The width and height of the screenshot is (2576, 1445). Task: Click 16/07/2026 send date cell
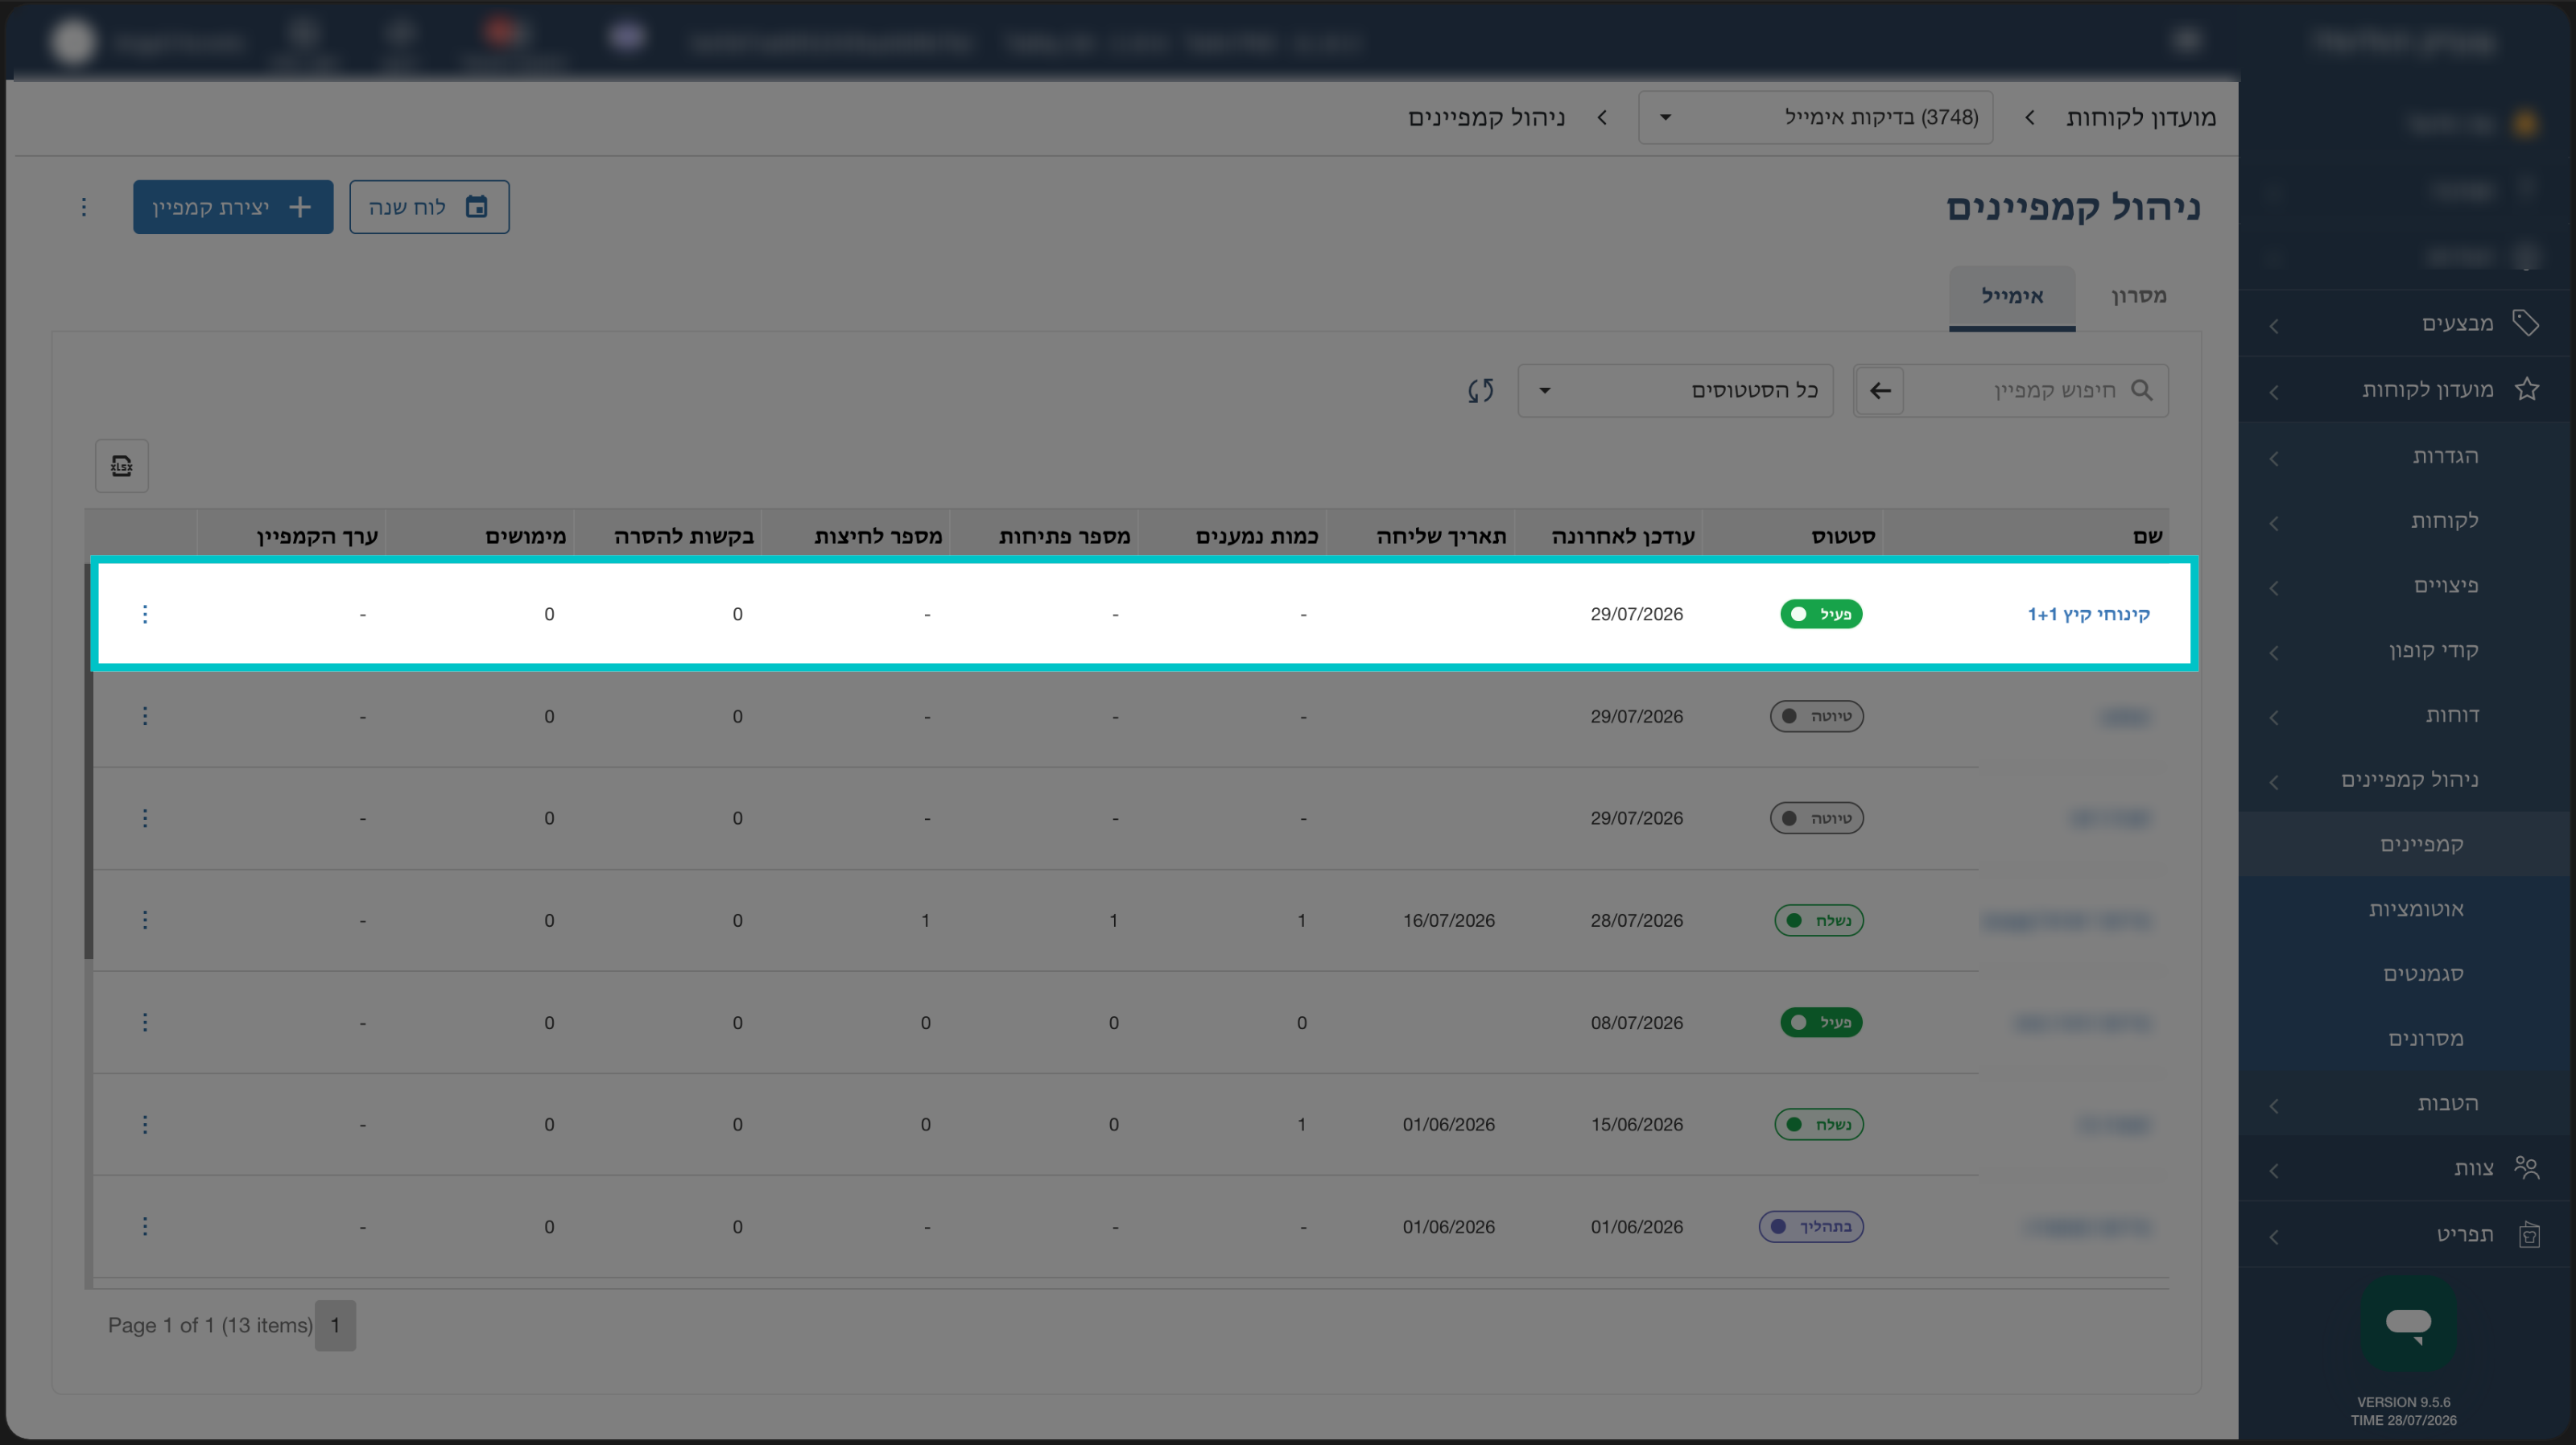(1448, 920)
